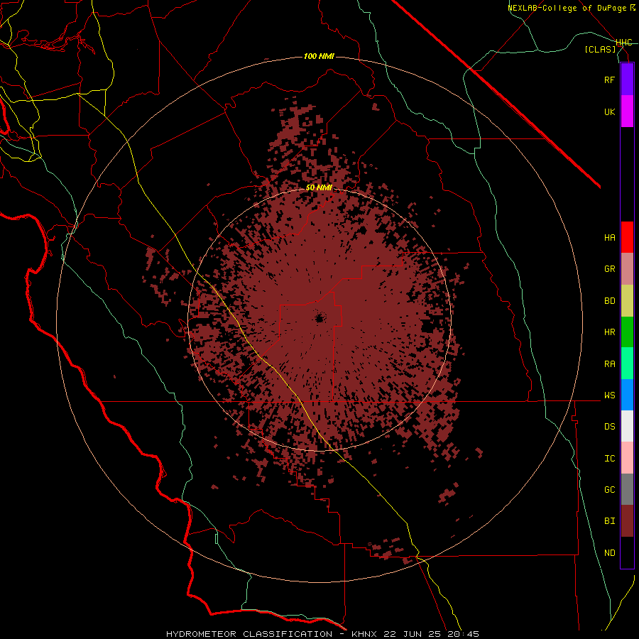The image size is (639, 639).
Task: Click the WS blue legend swatch
Action: tap(627, 395)
